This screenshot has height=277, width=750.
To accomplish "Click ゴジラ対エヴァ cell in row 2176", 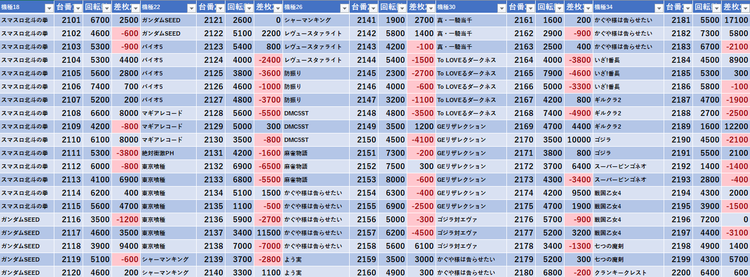I will (471, 220).
